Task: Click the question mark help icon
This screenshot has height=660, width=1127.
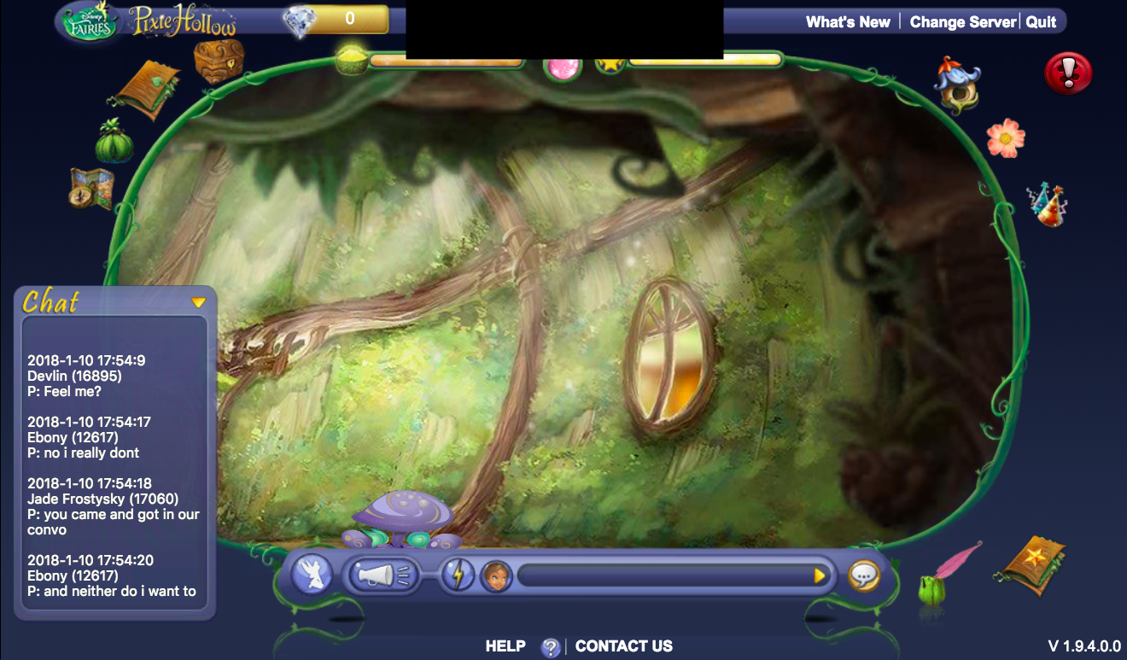Action: pyautogui.click(x=549, y=647)
